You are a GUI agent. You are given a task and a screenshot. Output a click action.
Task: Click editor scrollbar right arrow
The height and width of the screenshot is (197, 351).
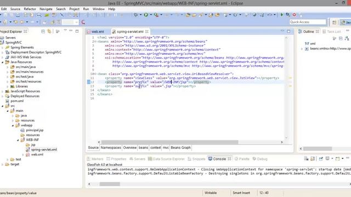coord(281,142)
